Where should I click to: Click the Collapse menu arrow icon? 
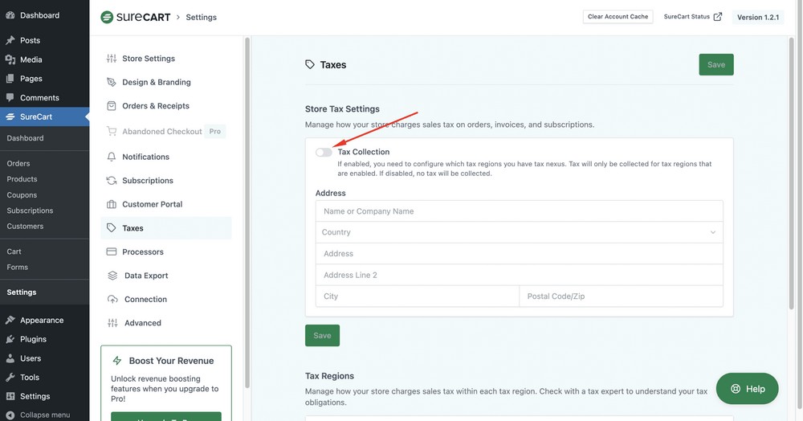(10, 415)
